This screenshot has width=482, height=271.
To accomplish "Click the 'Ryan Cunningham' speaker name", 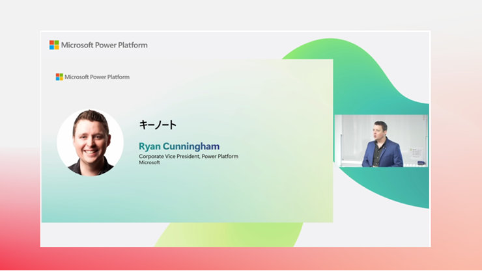I will [179, 146].
